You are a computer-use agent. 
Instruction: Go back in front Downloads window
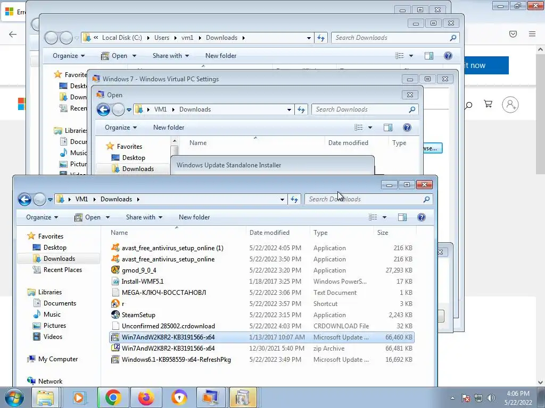coord(24,200)
